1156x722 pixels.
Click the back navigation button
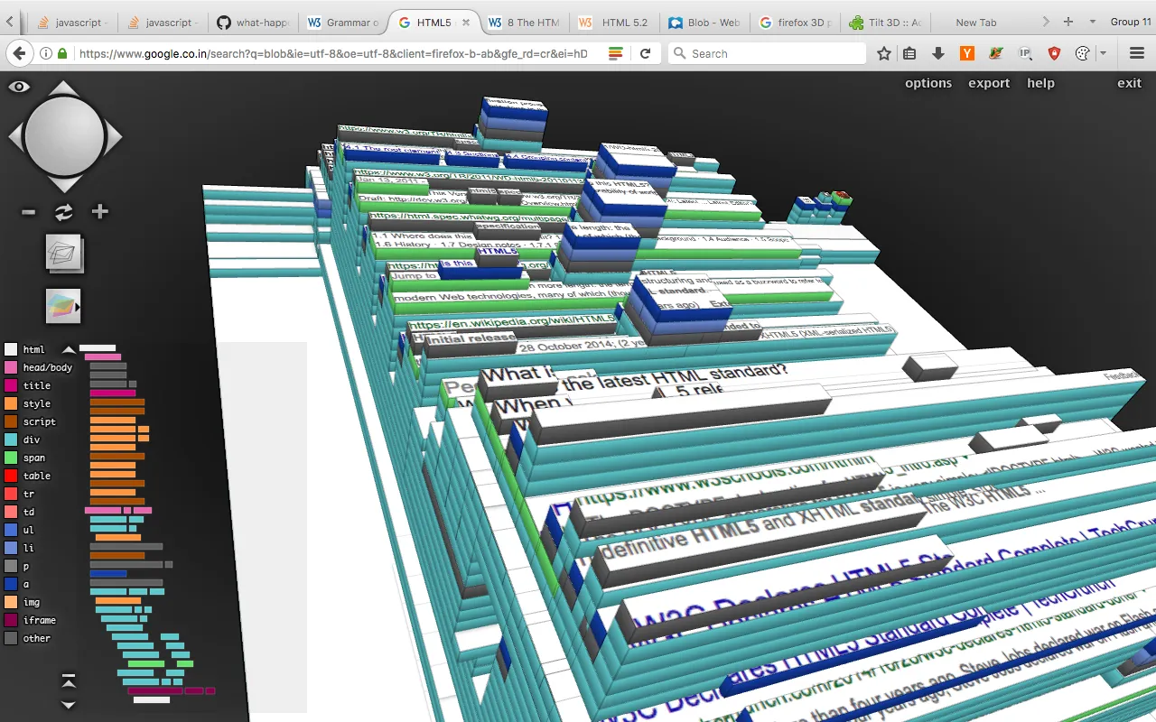point(20,54)
